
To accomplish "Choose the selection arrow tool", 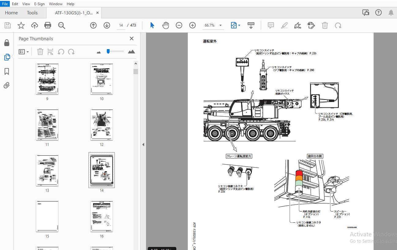I will 152,25.
